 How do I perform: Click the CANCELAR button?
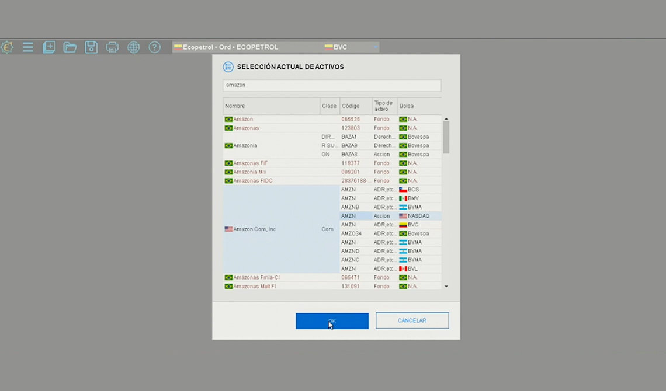(412, 320)
